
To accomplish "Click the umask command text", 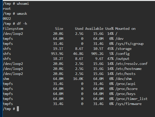I will point(22,14).
